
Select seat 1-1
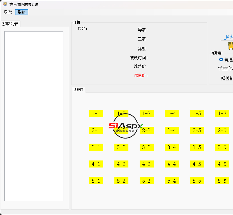point(96,113)
